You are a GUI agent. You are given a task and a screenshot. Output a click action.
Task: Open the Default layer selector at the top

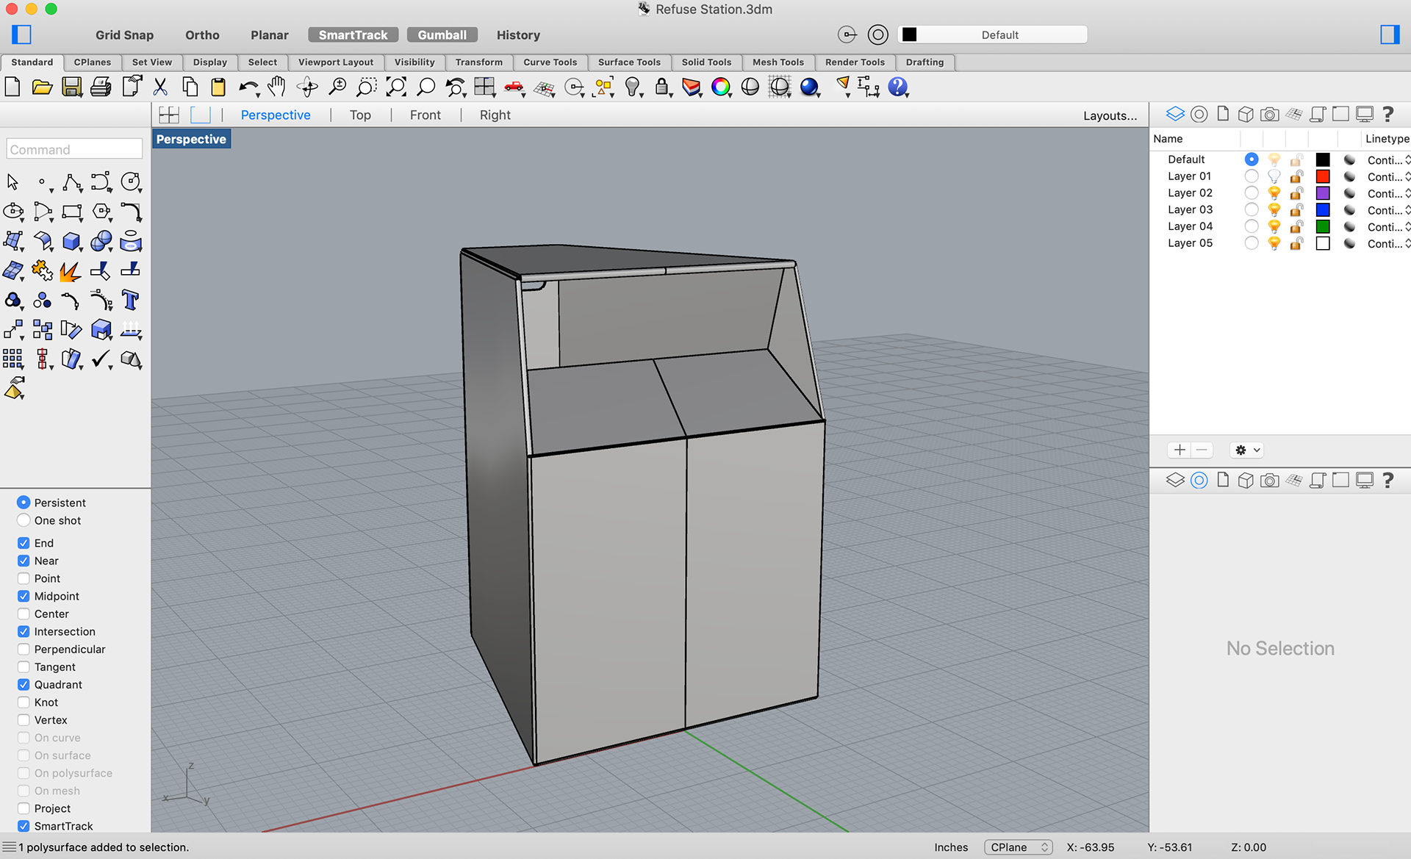tap(992, 35)
